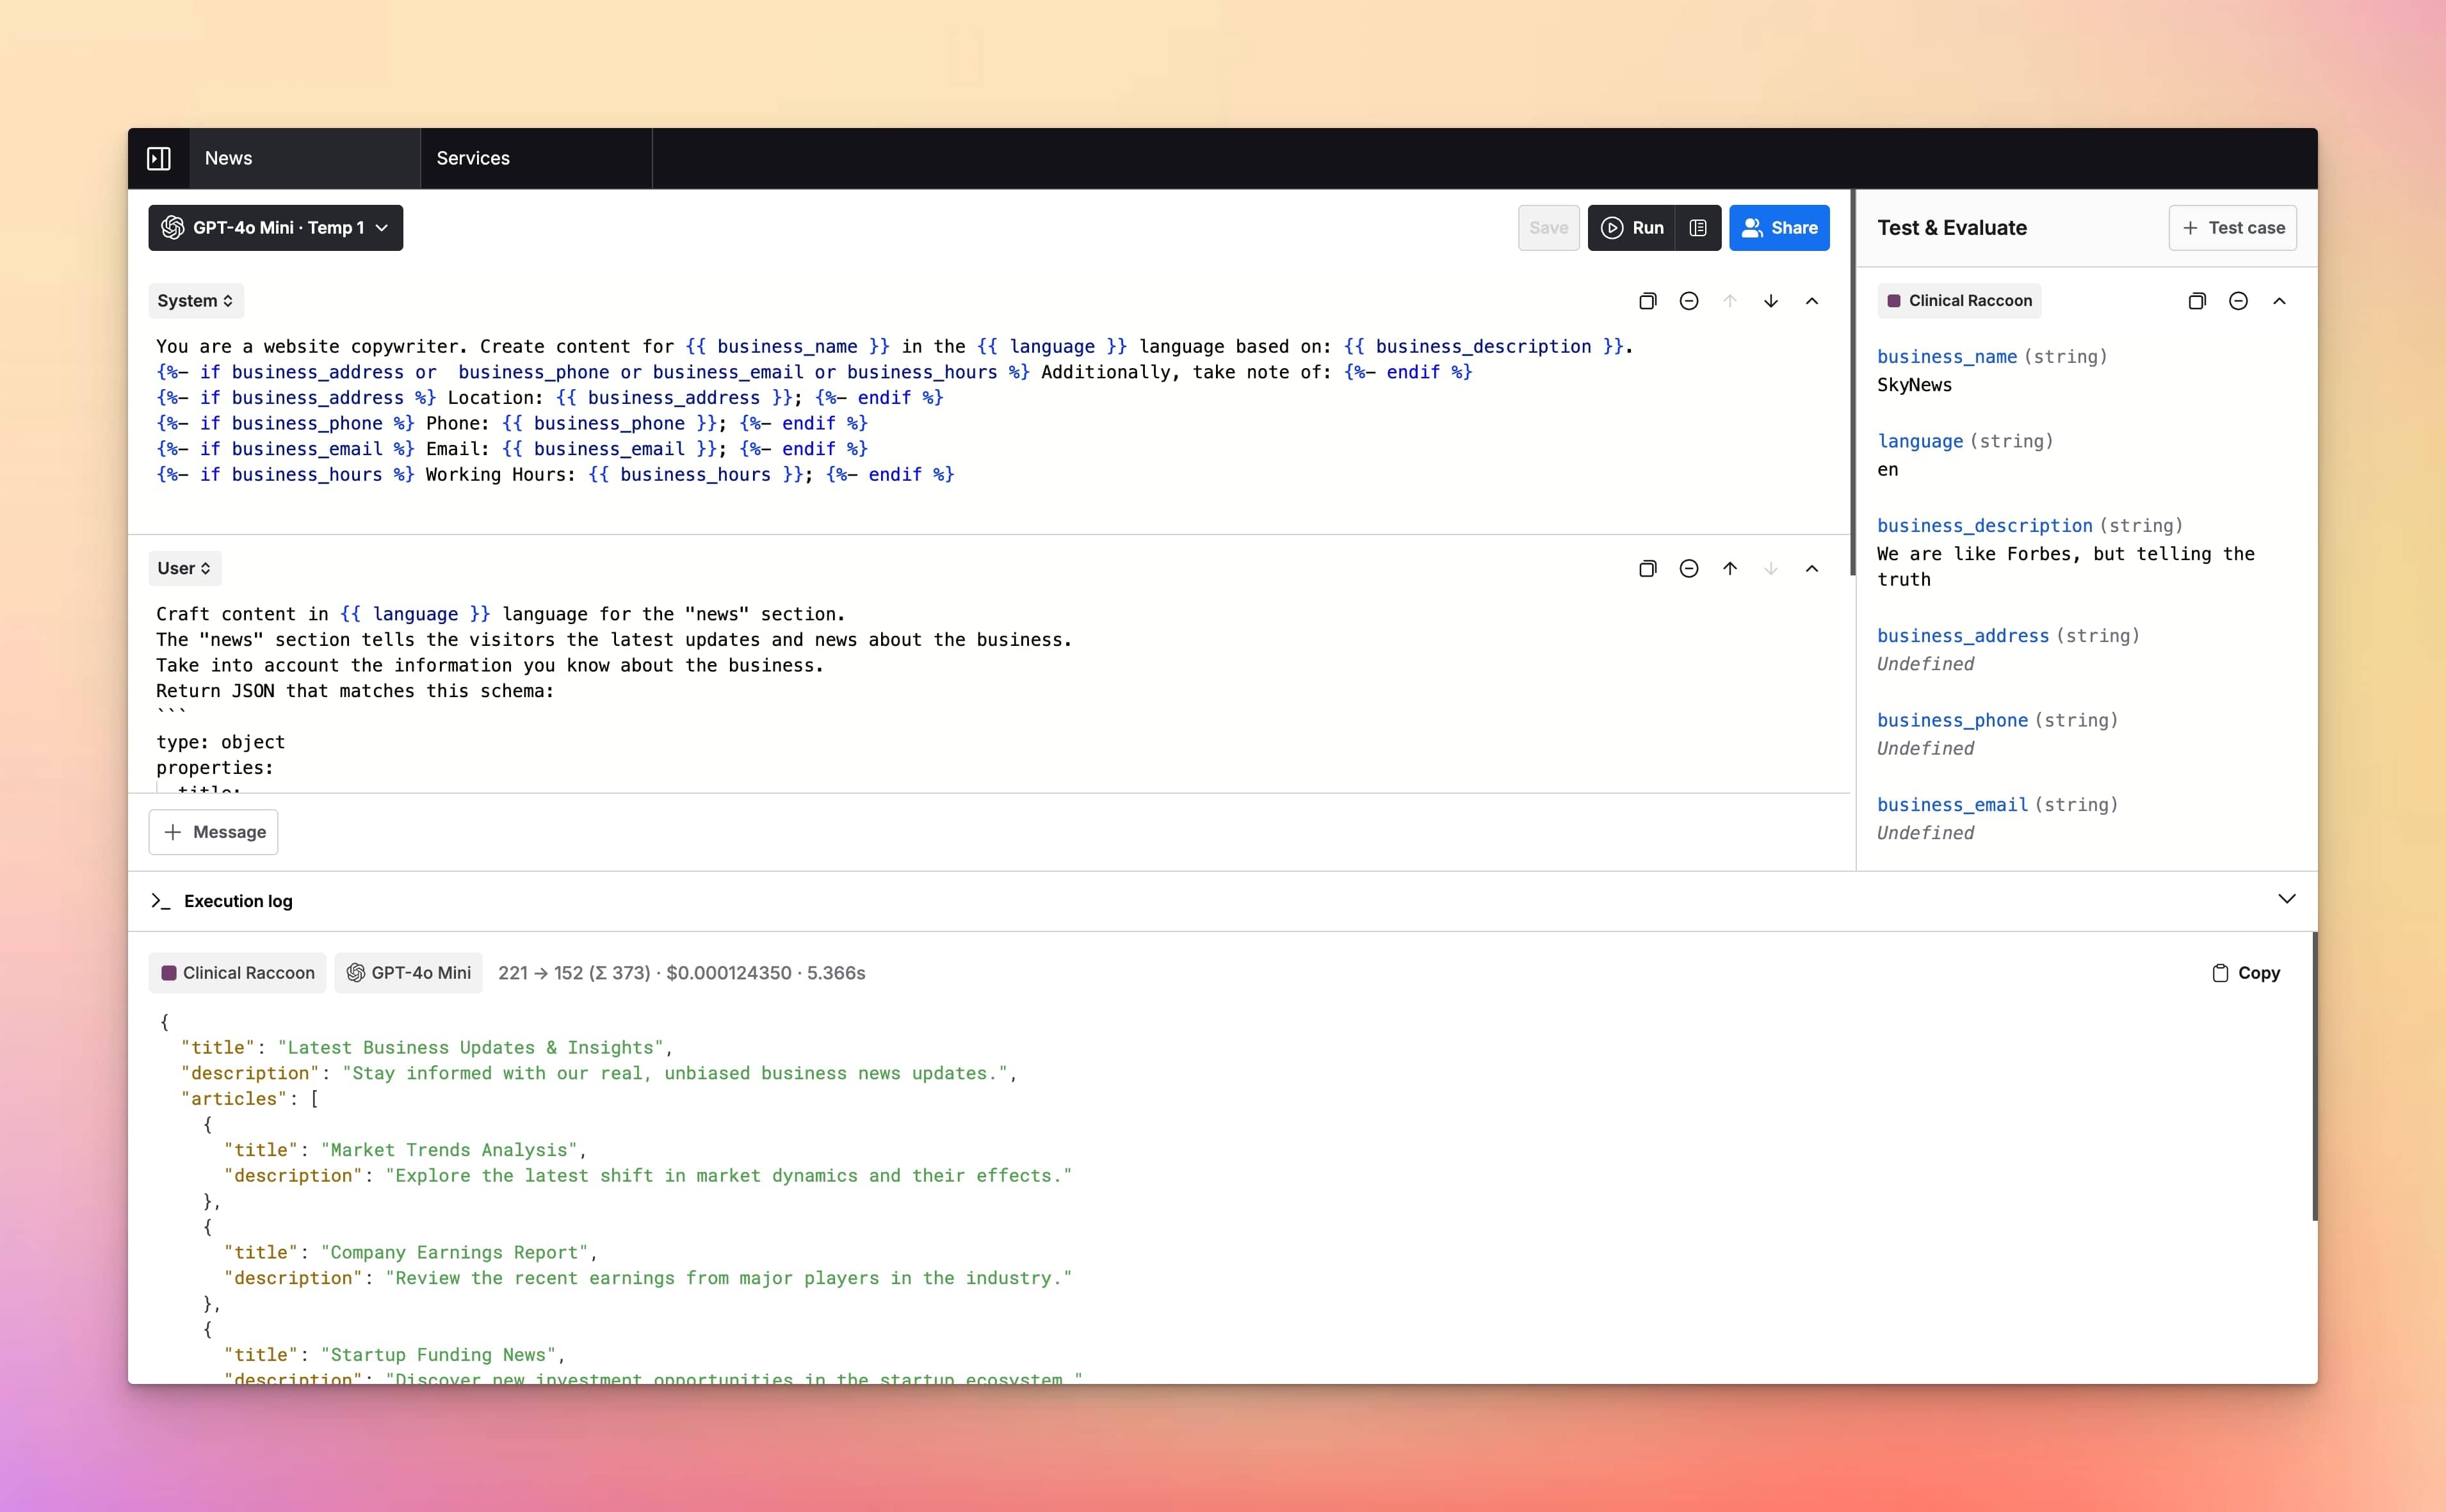Image resolution: width=2446 pixels, height=1512 pixels.
Task: Remove the System message
Action: pyautogui.click(x=1688, y=301)
